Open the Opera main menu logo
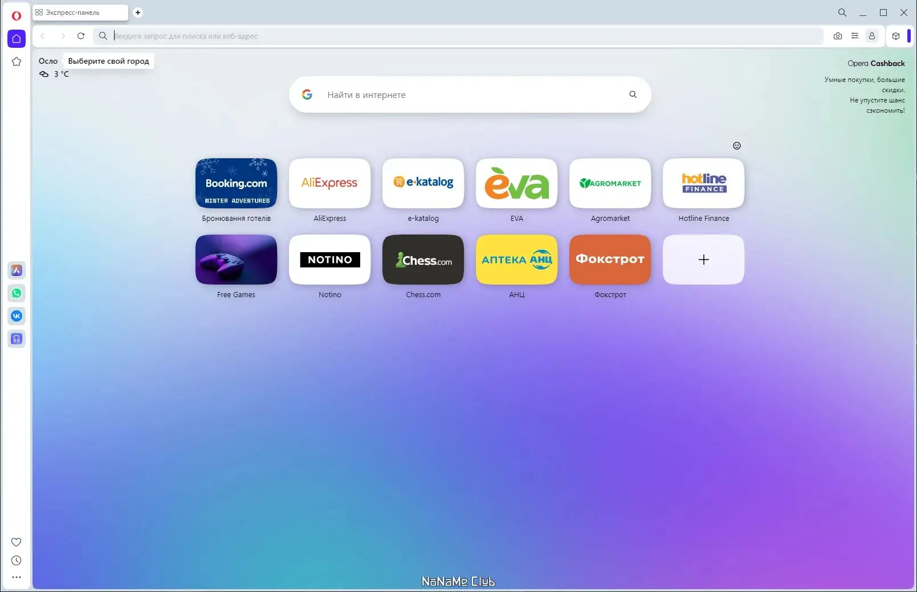The width and height of the screenshot is (917, 592). click(17, 15)
